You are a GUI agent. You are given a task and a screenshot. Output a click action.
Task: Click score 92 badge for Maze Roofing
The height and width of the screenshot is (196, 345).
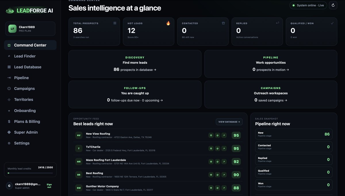click(x=236, y=162)
